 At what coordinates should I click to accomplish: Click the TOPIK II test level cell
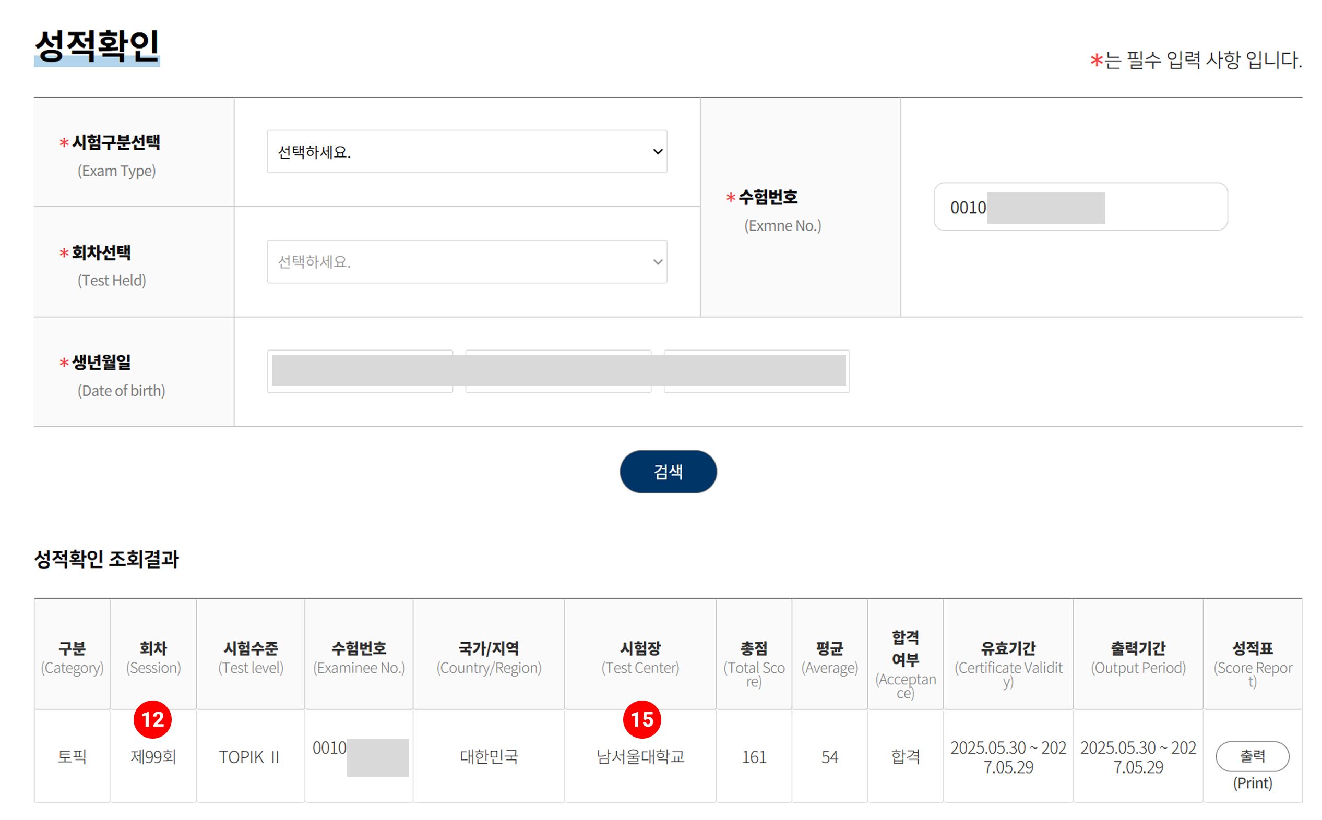[249, 756]
